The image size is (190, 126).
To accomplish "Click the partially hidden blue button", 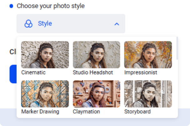I will [x=13, y=74].
